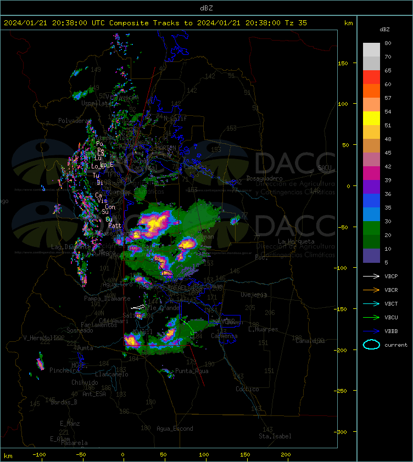This screenshot has height=462, width=413.
Task: Click the 'Desaguadero' map label
Action: (x=264, y=178)
